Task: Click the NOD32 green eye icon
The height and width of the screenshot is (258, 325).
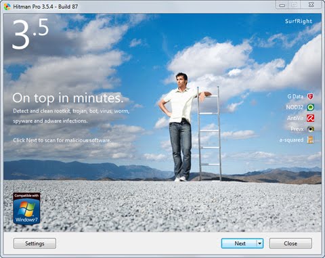Action: click(311, 107)
